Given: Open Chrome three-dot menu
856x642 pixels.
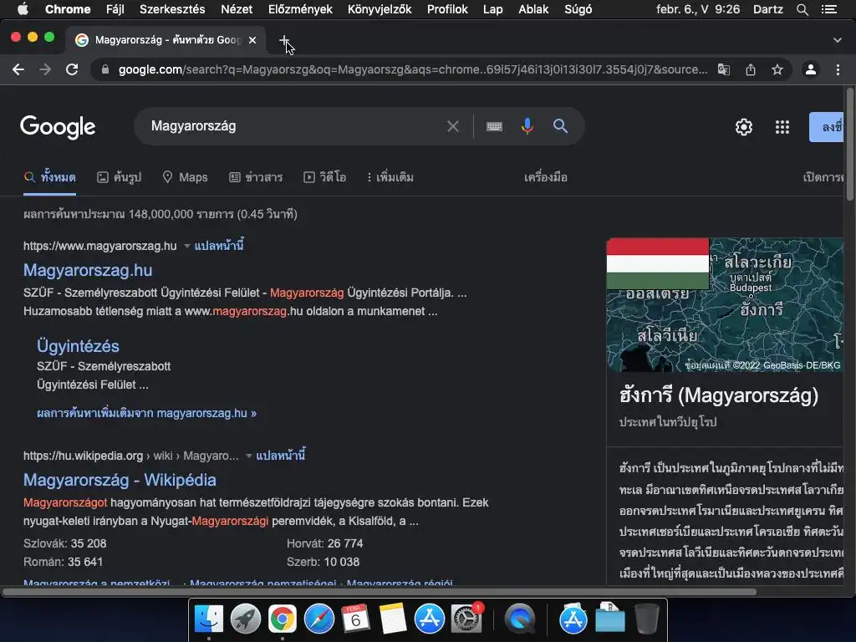Looking at the screenshot, I should pos(838,69).
